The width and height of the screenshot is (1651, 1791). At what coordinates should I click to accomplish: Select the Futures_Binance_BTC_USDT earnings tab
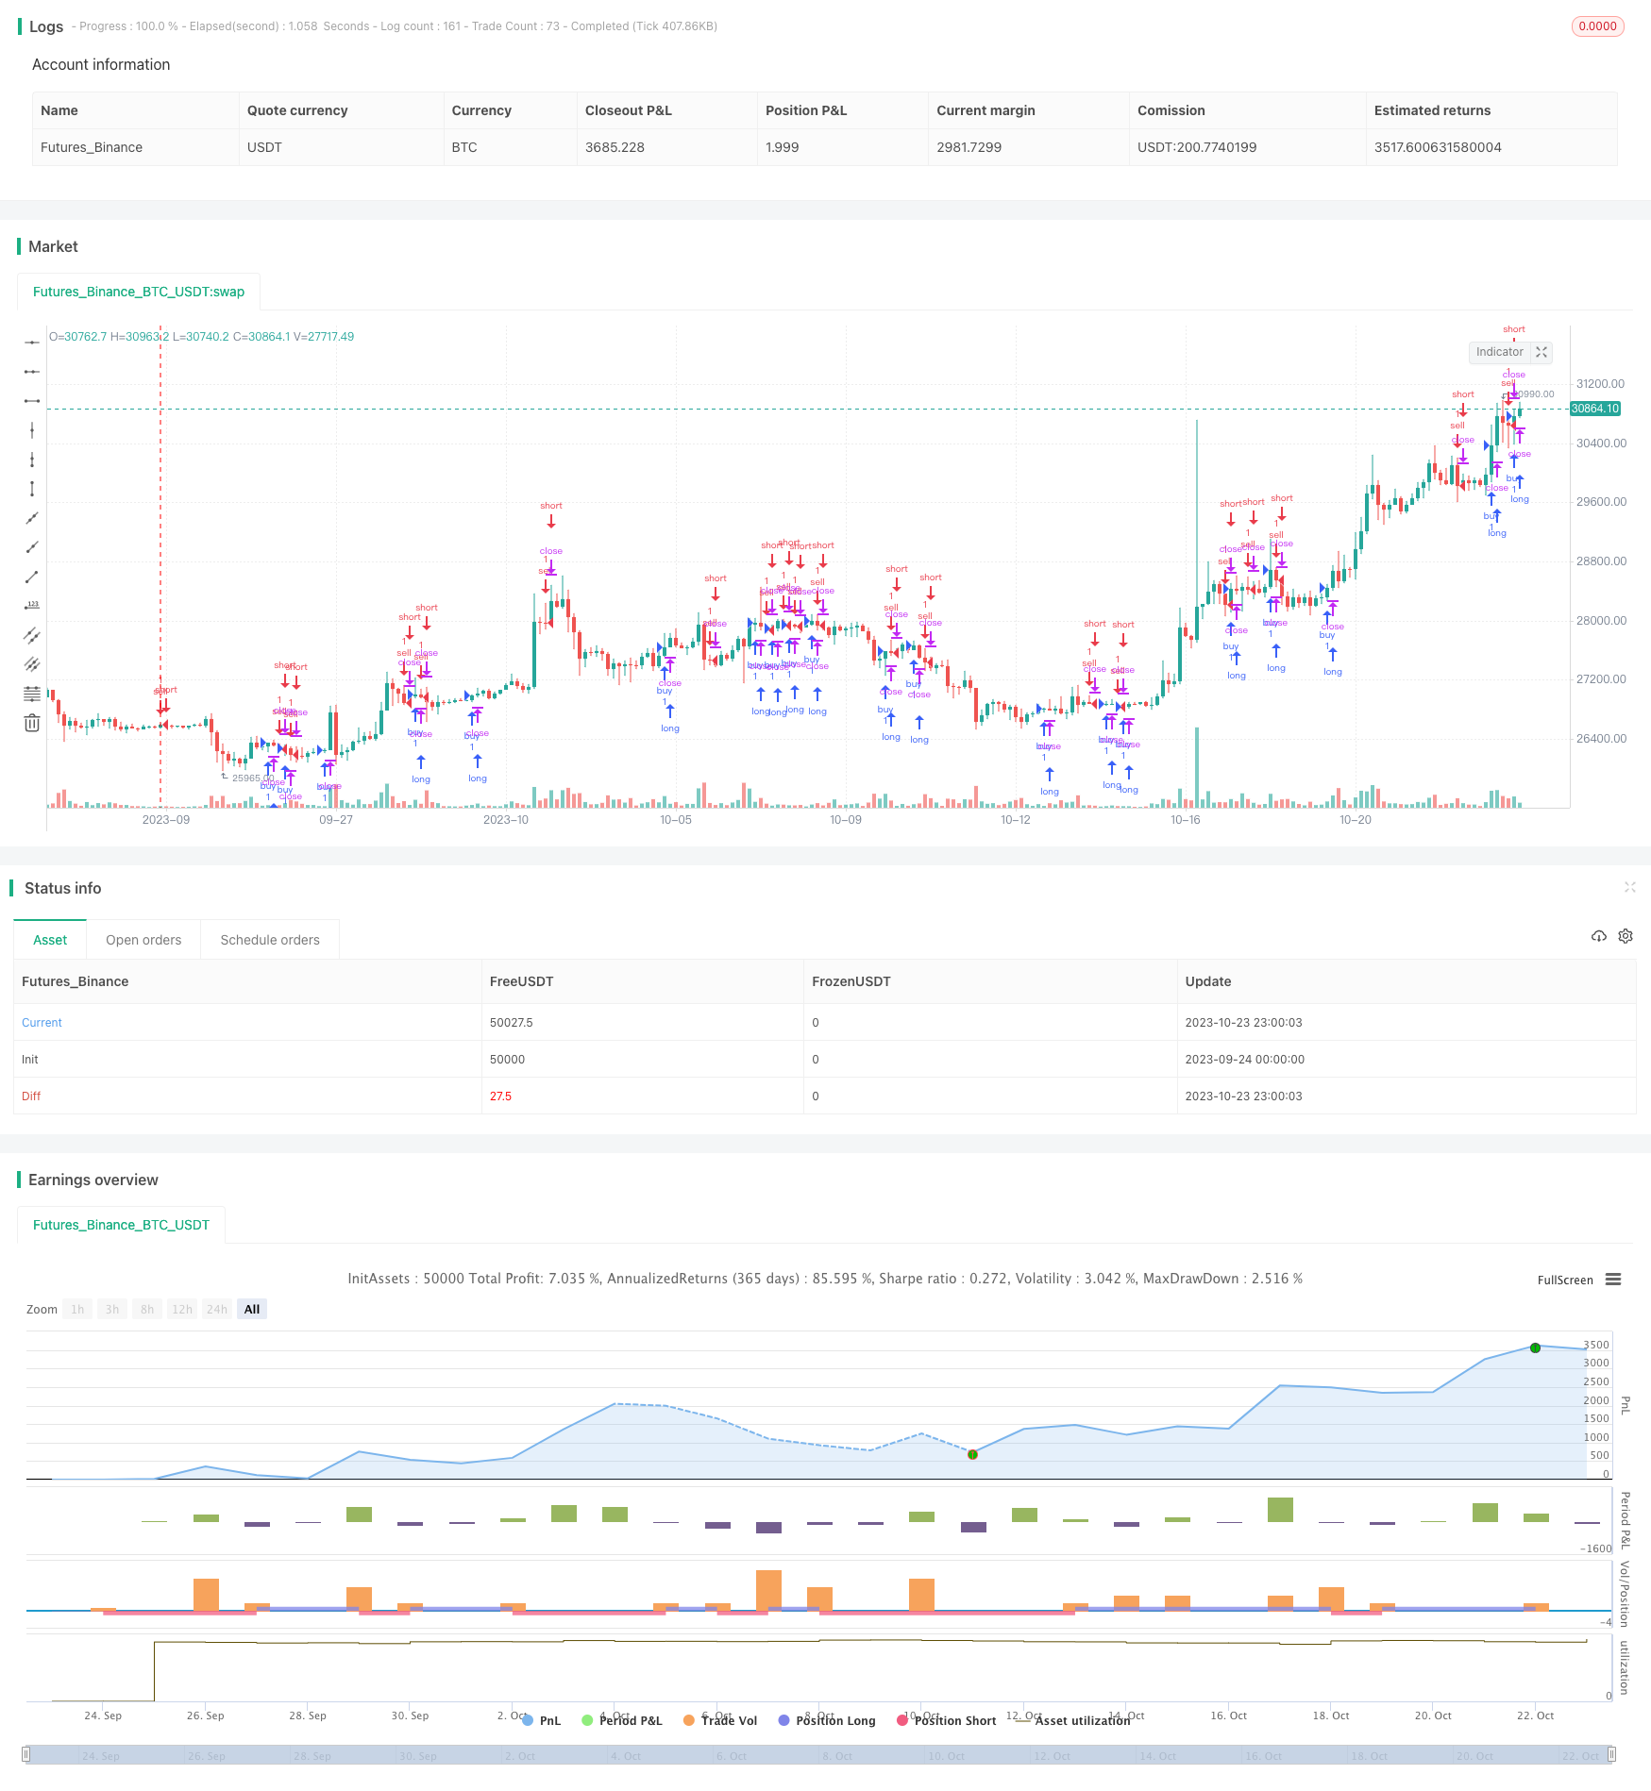click(121, 1225)
